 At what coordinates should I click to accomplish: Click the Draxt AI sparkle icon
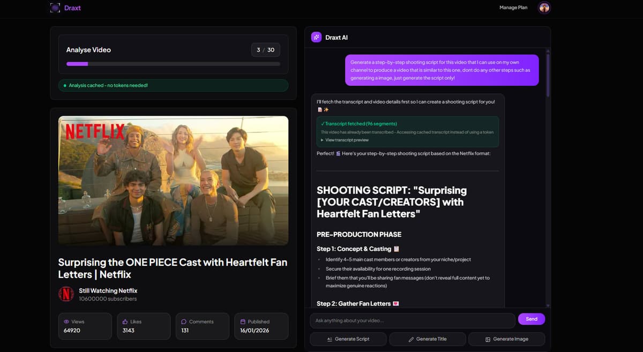point(317,38)
